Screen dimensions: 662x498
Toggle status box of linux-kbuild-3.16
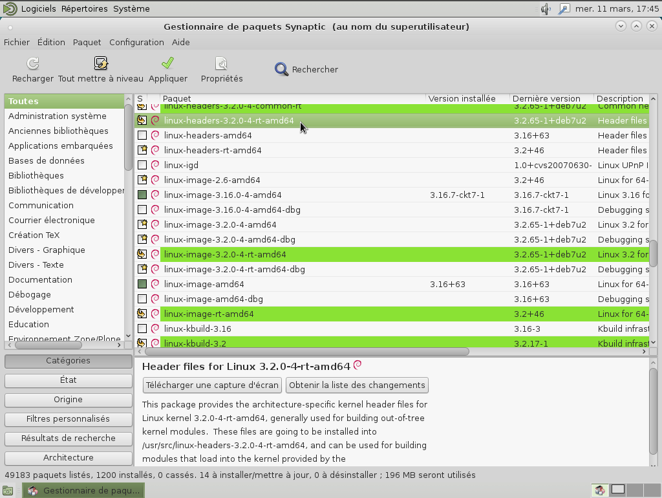coord(142,329)
